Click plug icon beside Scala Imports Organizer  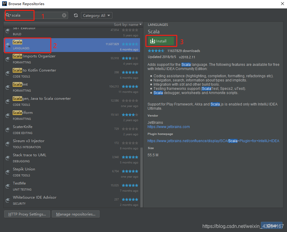pyautogui.click(x=8, y=59)
